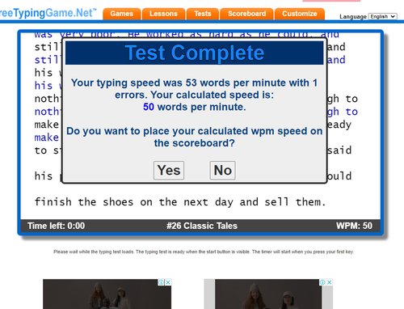Open the right advertisement image
Screen dimensions: 404x309
[268, 294]
